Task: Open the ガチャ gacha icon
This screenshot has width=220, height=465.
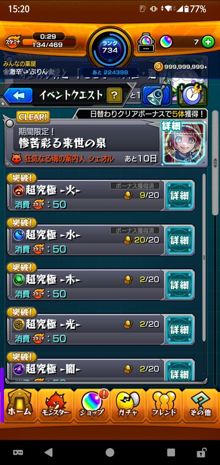Action: [x=128, y=405]
